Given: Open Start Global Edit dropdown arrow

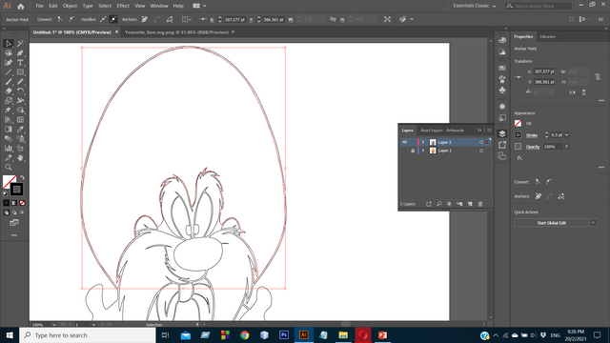Looking at the screenshot, I should tap(593, 223).
